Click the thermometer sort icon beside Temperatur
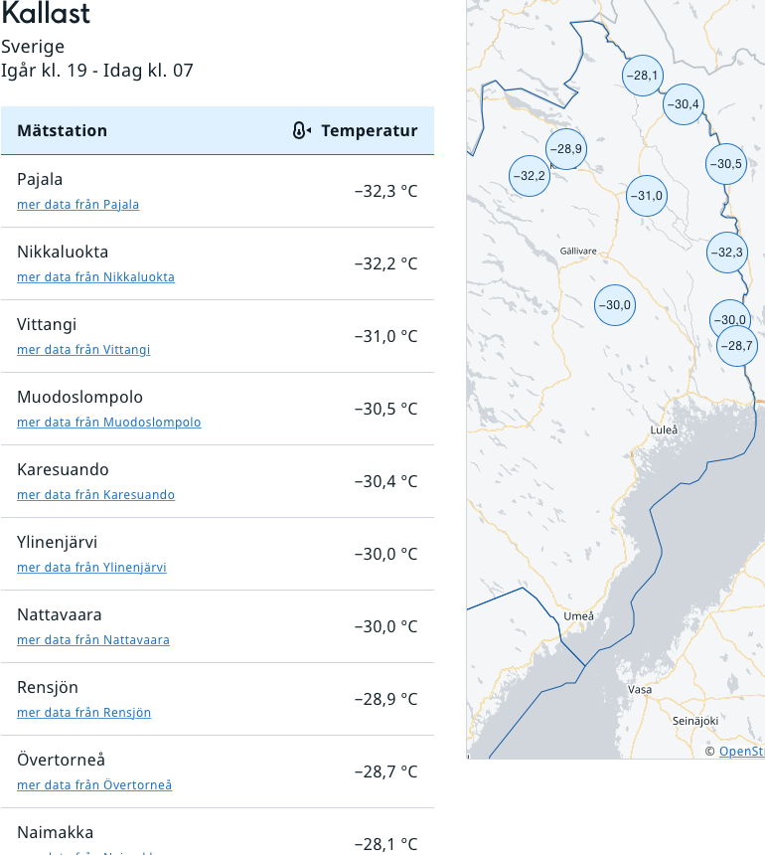The image size is (765, 855). (302, 131)
